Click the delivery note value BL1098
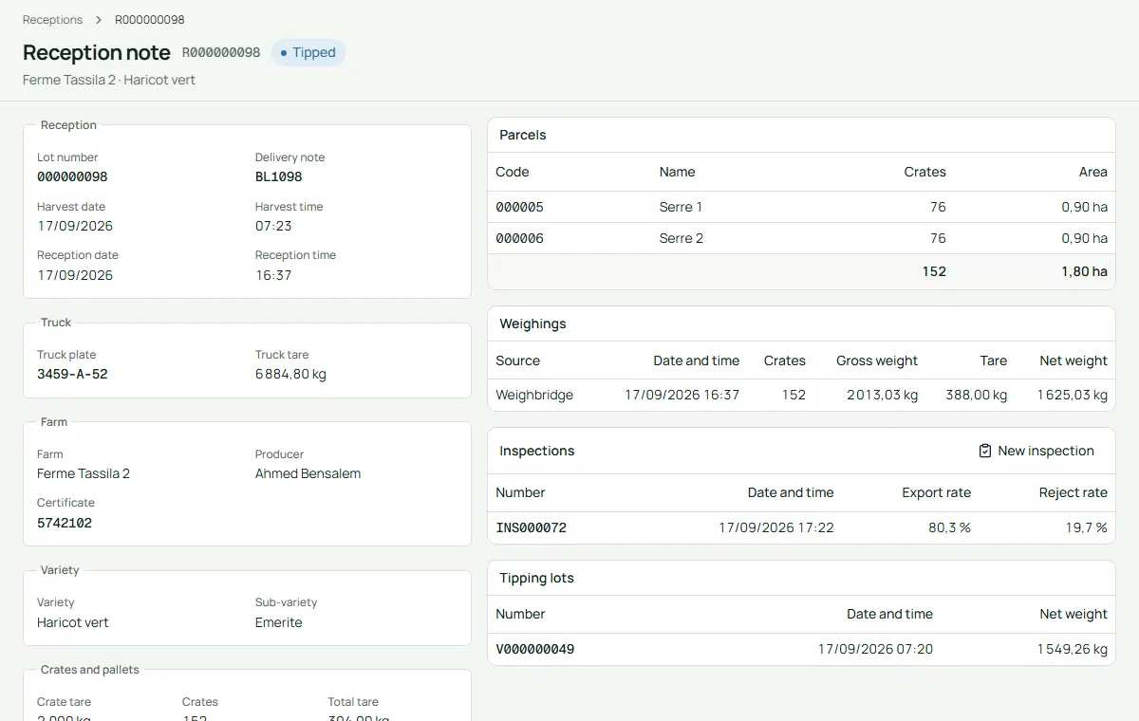The height and width of the screenshot is (721, 1139). click(278, 176)
